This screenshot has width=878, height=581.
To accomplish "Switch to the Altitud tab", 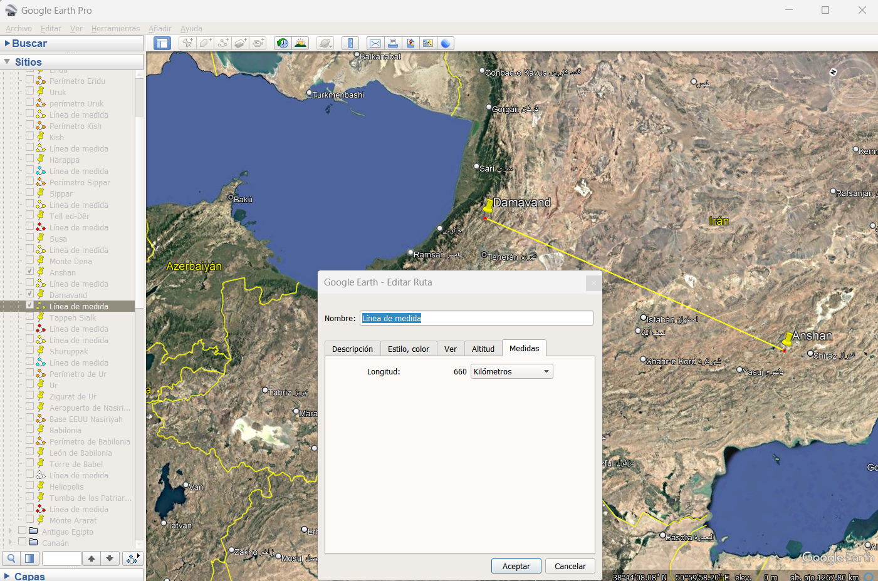I will coord(483,349).
